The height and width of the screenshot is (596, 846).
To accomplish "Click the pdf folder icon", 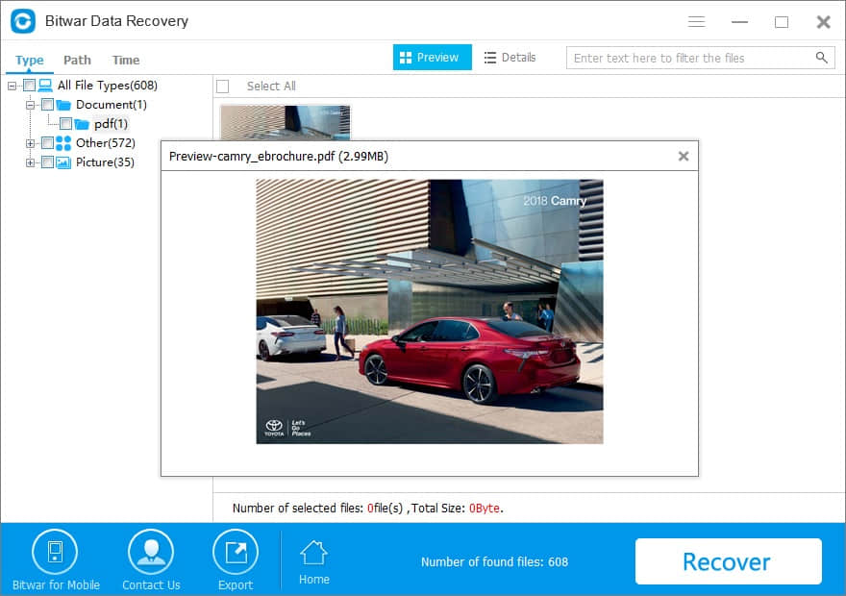I will [x=82, y=124].
